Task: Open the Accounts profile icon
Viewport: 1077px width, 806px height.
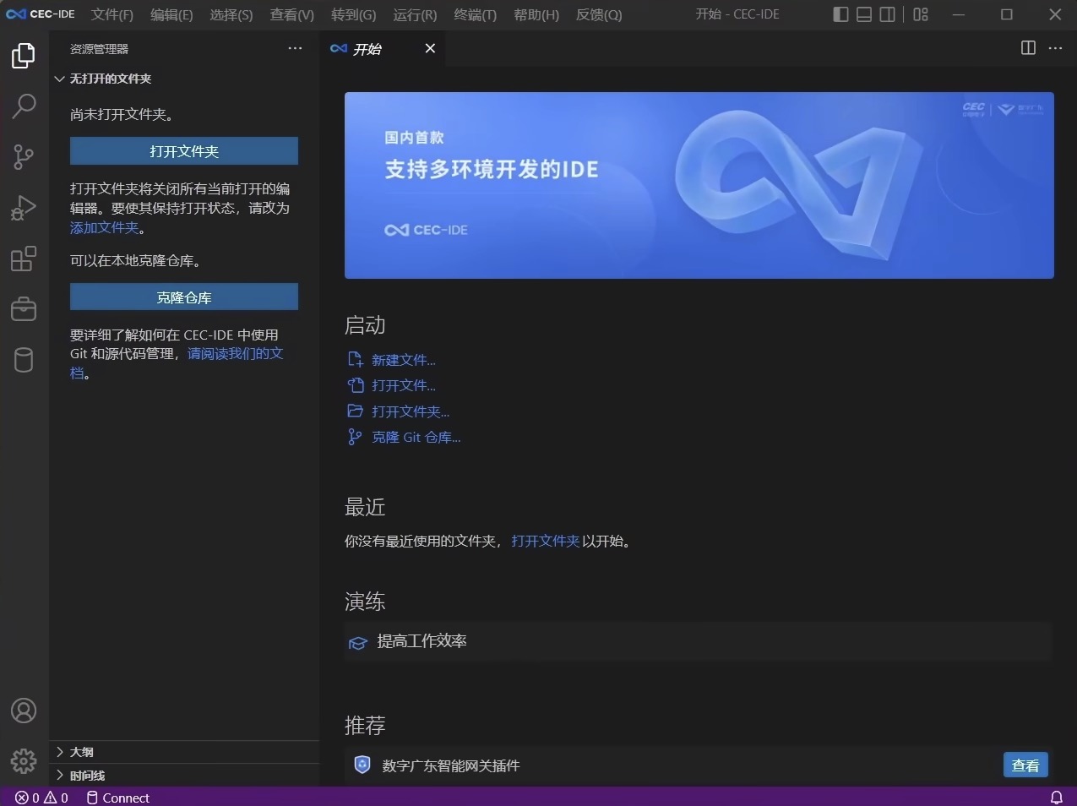Action: [24, 711]
